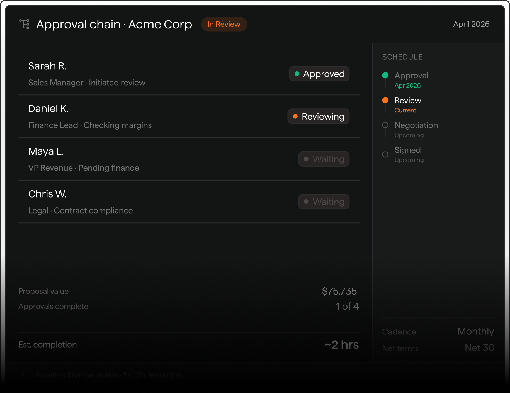The image size is (510, 393).
Task: Click the "Current" label under Review
Action: point(405,110)
